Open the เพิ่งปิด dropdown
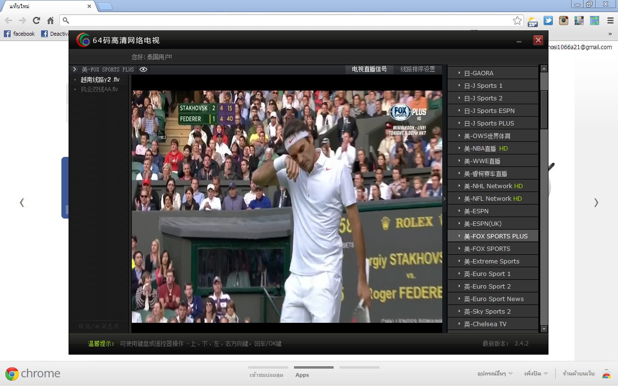618x386 pixels. click(x=536, y=374)
